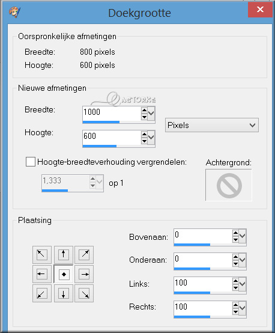Viewport: 275px width, 333px height.
Task: Select top-right placement arrow
Action: (x=84, y=255)
